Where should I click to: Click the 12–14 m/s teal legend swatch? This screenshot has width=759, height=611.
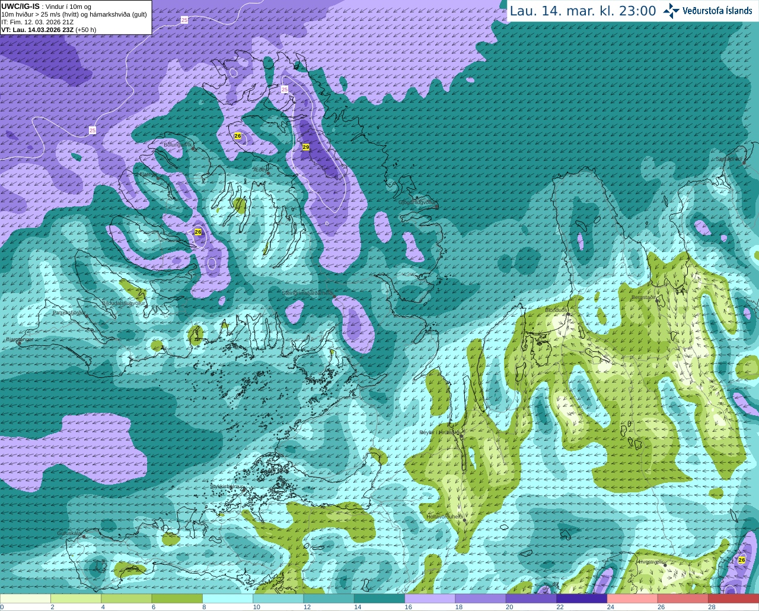click(329, 599)
